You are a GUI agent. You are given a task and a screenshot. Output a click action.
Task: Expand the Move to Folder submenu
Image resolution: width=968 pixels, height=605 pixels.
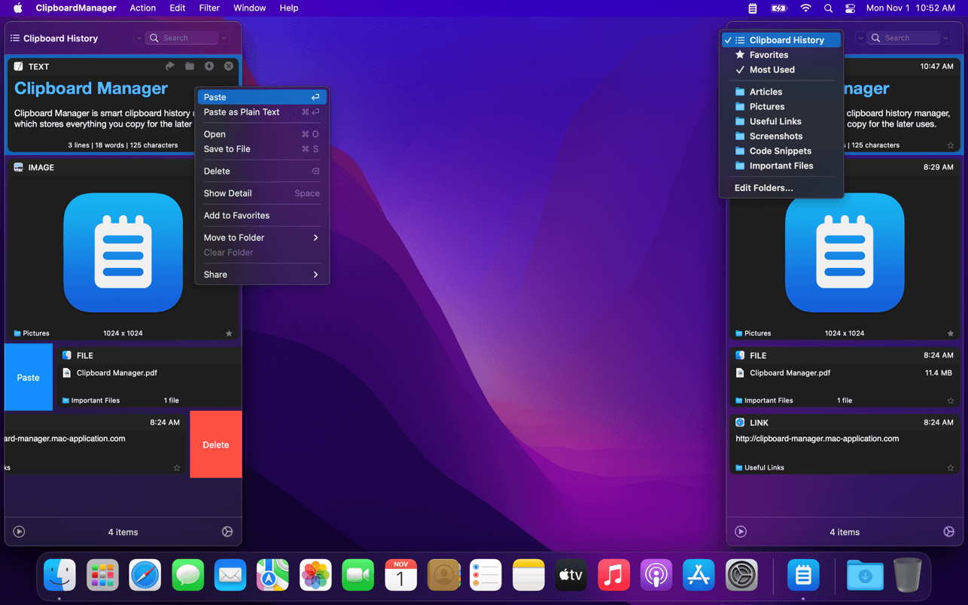(260, 238)
